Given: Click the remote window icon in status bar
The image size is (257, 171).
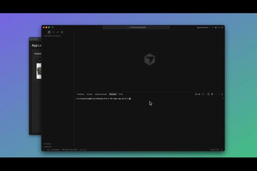Looking at the screenshot, I should [44, 150].
